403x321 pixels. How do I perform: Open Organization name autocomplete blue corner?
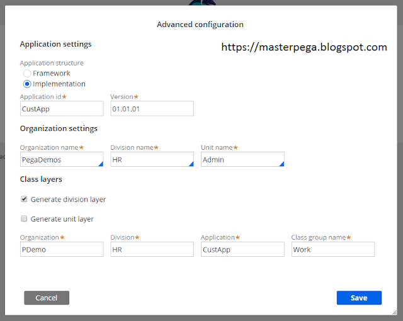point(101,164)
